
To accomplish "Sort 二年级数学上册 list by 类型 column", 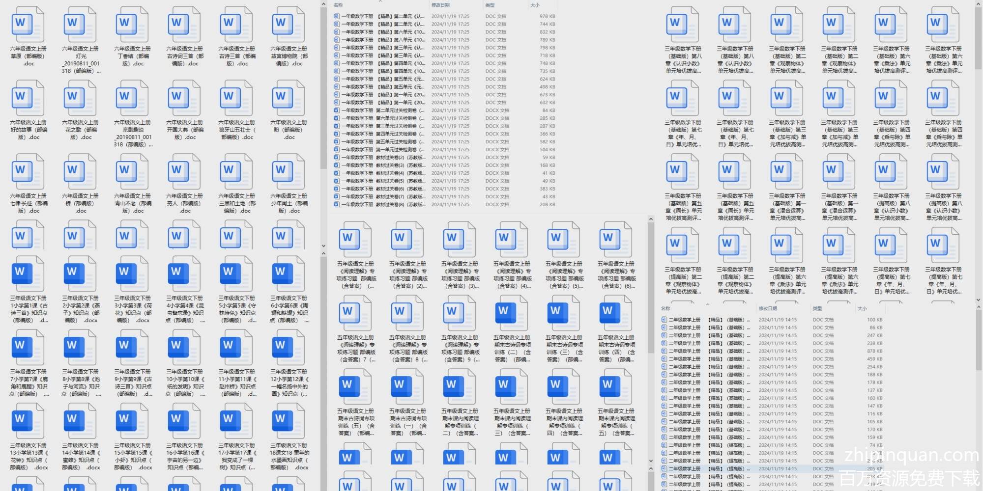I will 817,309.
